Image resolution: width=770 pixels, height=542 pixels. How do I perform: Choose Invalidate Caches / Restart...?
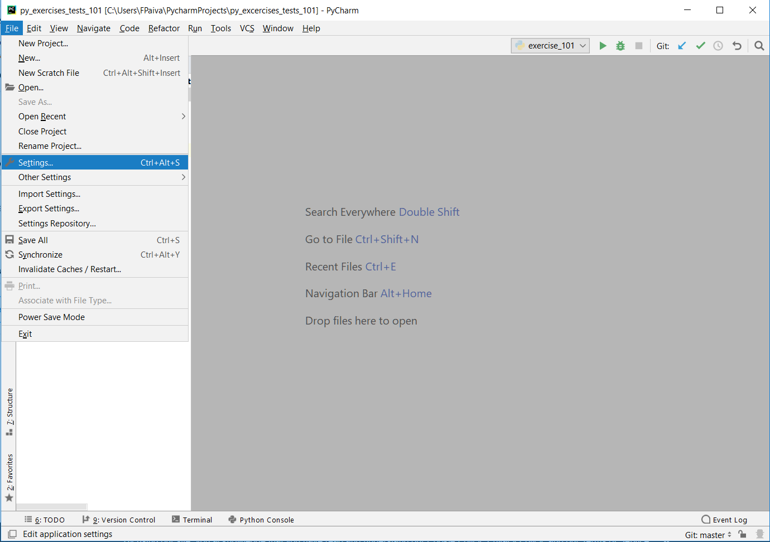click(x=95, y=269)
